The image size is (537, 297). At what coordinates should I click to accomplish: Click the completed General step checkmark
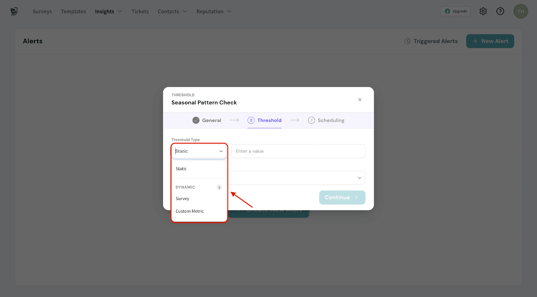coord(196,120)
